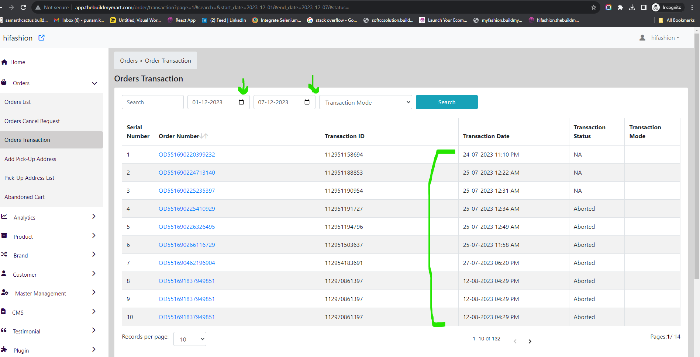
Task: Open Orders Cancel Request menu item
Action: (51, 121)
